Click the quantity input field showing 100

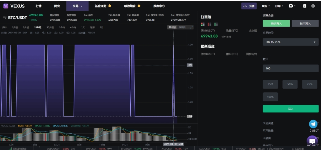point(291,68)
